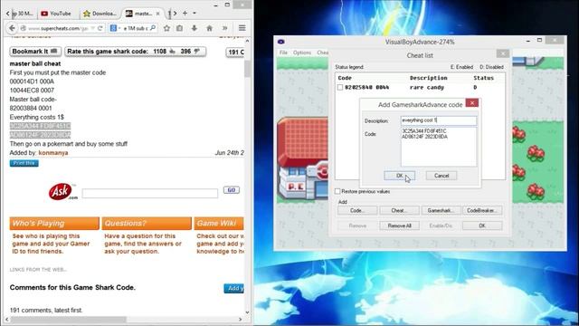Click the 191 comments button
The height and width of the screenshot is (326, 579).
(x=235, y=53)
